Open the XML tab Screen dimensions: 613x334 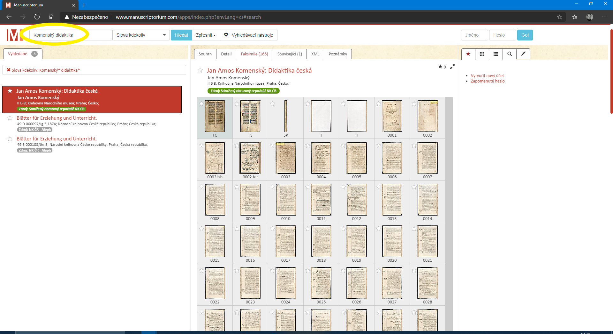[x=315, y=54]
